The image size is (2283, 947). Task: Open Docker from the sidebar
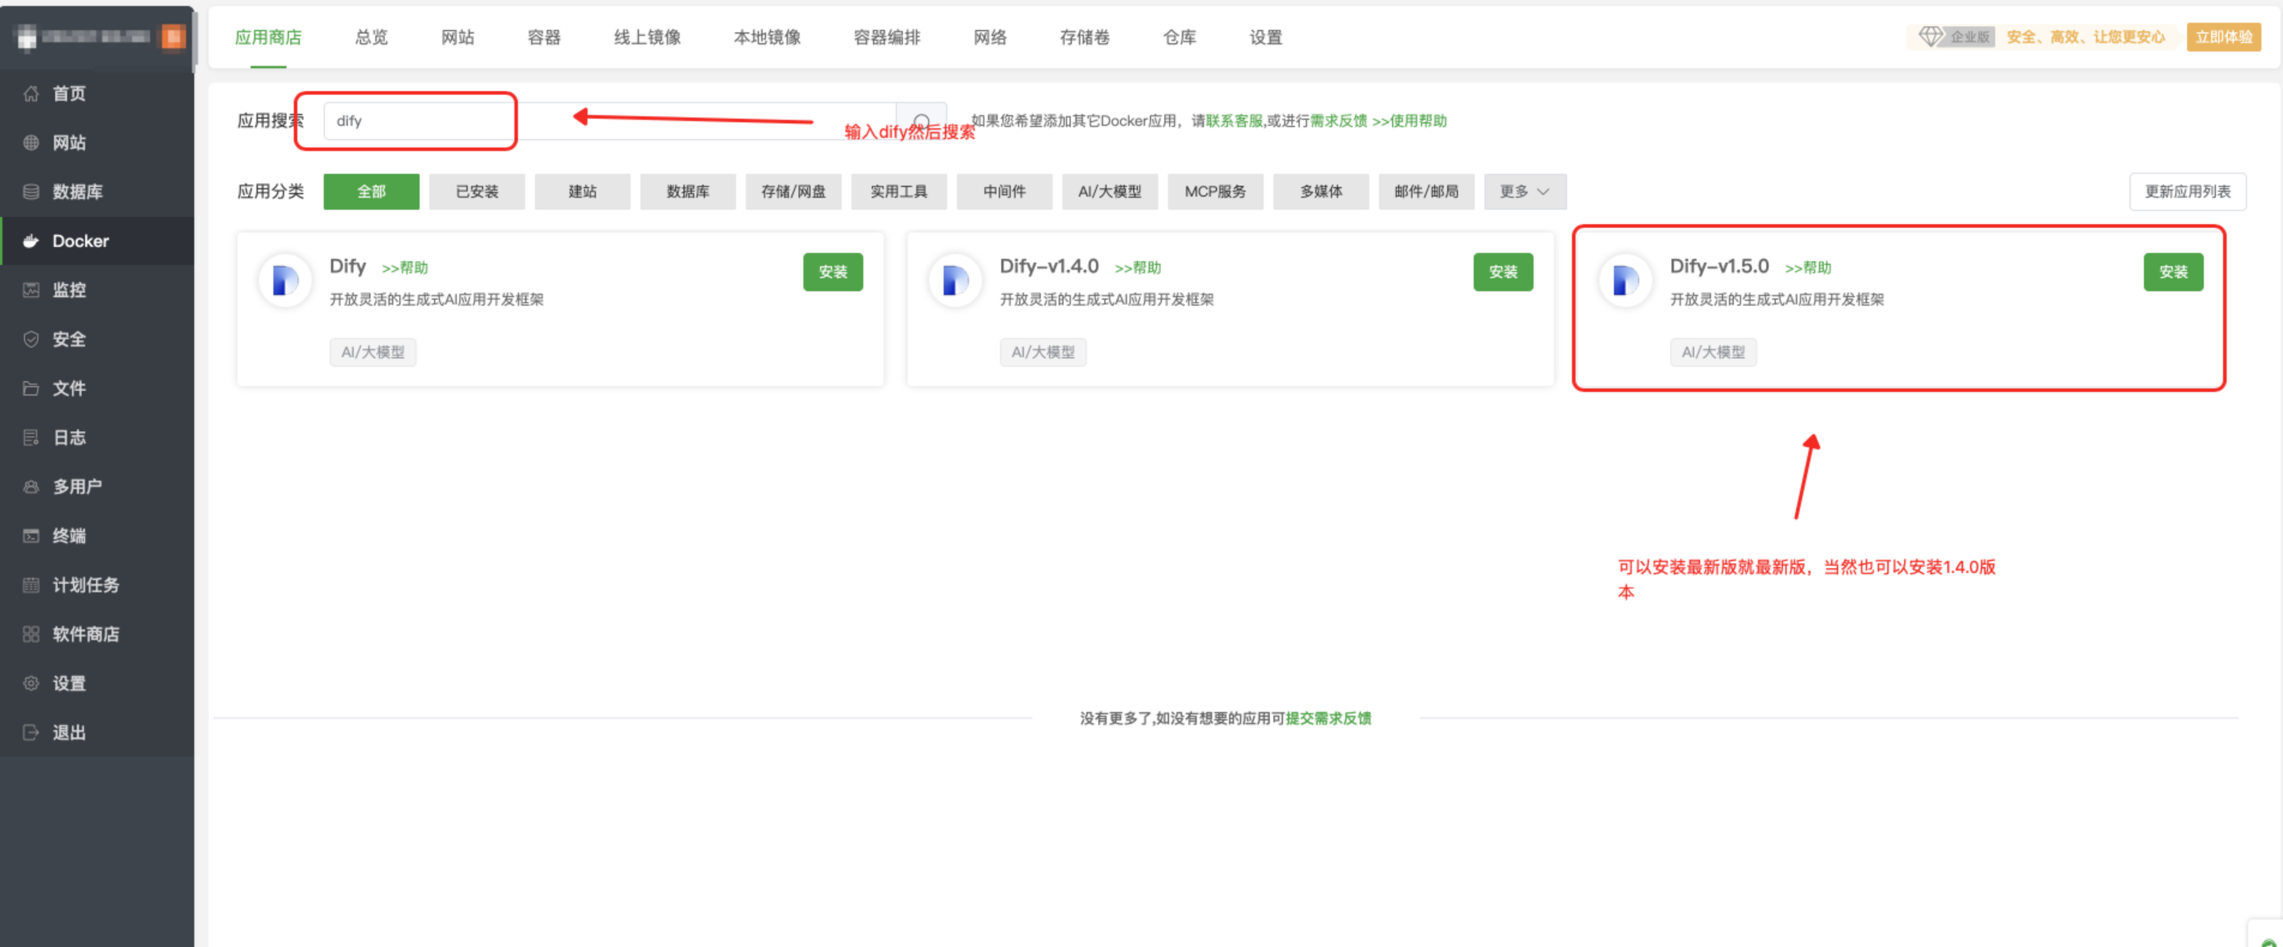(80, 241)
